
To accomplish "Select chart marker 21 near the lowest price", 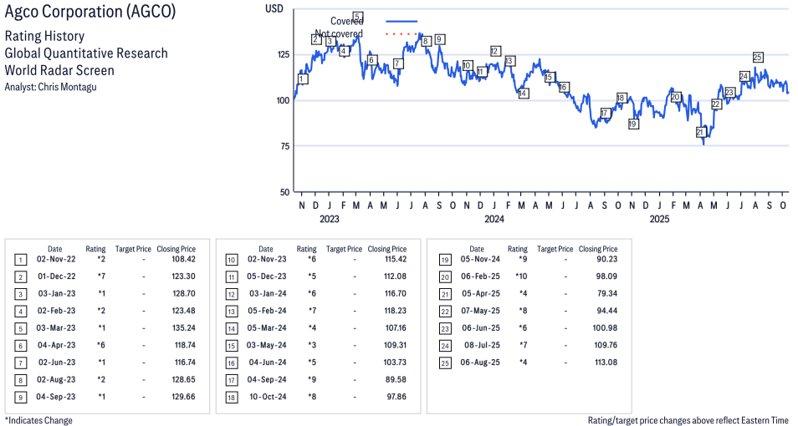I will pos(701,132).
